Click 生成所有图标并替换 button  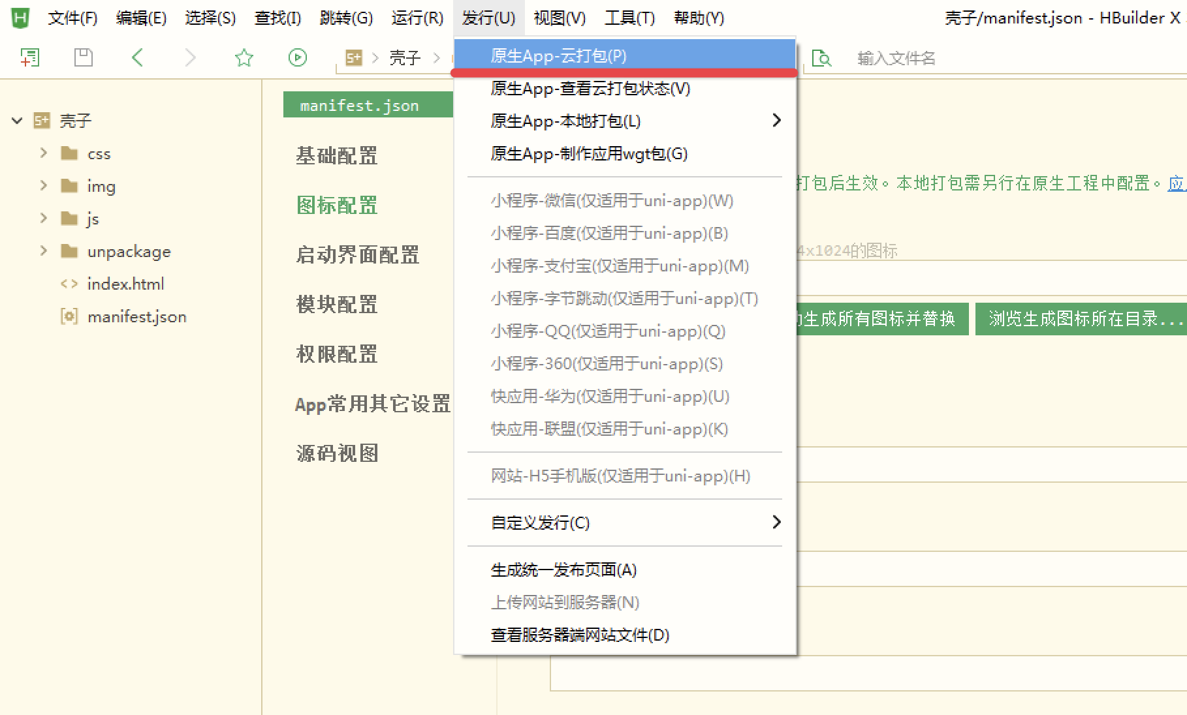pos(882,319)
